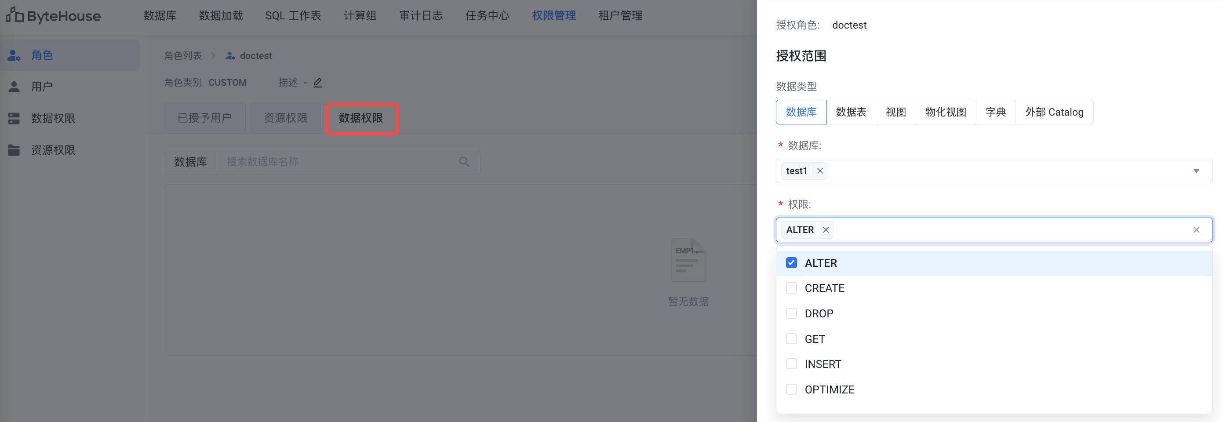Open 资源权限 in the left sidebar
The height and width of the screenshot is (422, 1223).
click(70, 150)
